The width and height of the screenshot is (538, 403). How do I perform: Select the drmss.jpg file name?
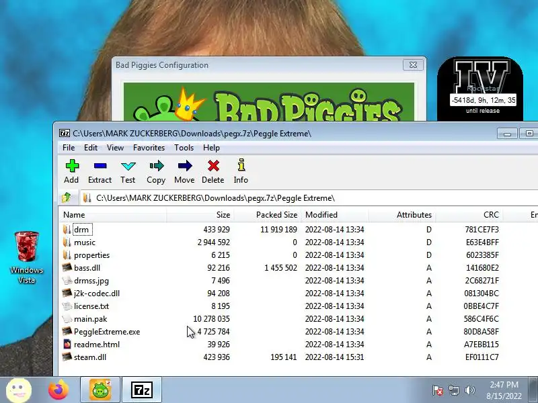click(91, 281)
